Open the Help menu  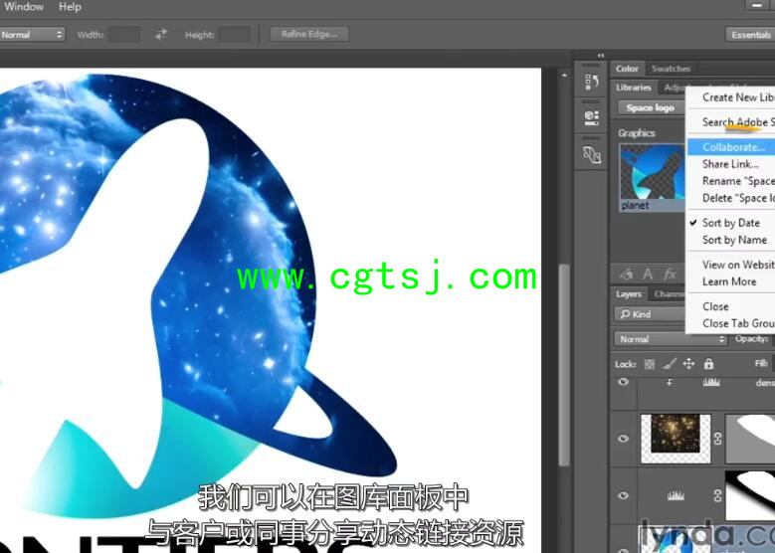pos(70,7)
